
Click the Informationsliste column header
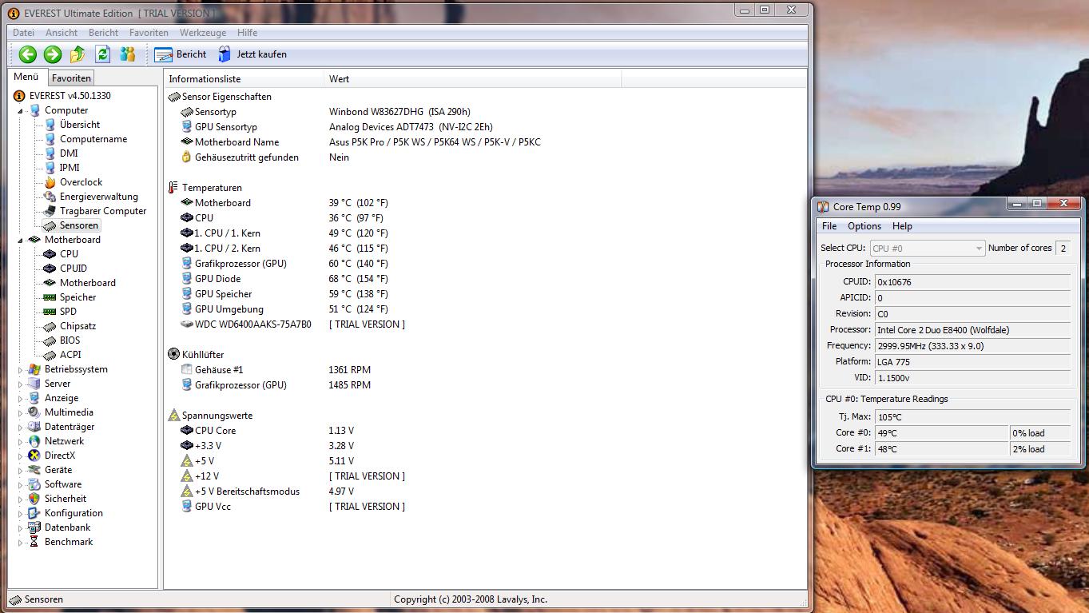click(244, 79)
